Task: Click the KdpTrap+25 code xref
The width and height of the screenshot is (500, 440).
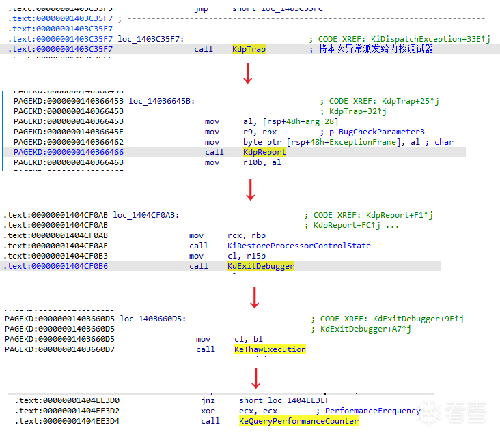Action: coord(410,101)
